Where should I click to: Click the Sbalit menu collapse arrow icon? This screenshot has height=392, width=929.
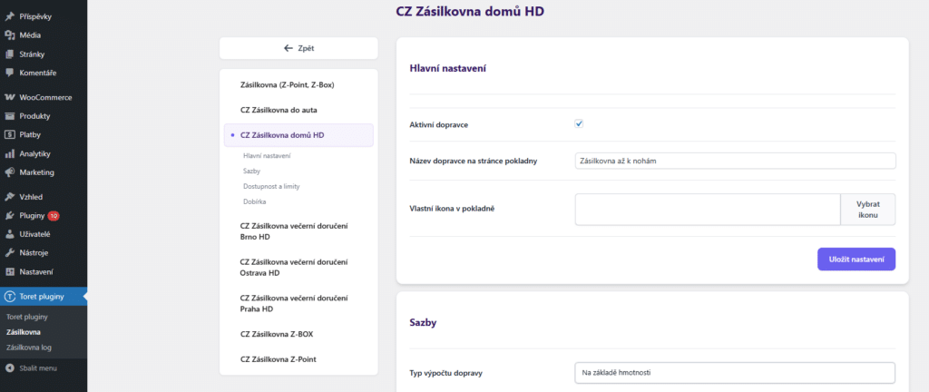[x=9, y=368]
